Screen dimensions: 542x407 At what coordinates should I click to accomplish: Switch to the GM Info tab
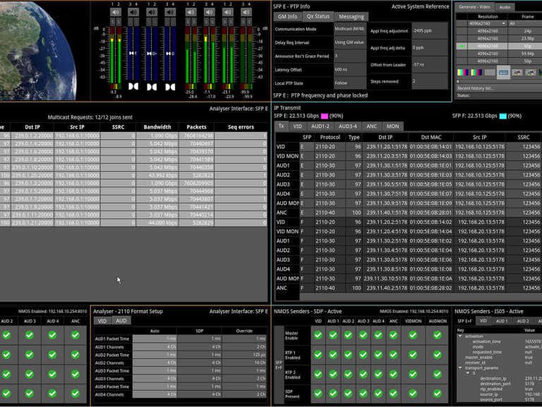[x=287, y=16]
